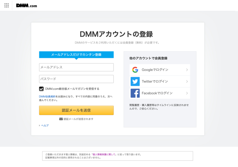Choose Twitterでログイン option
This screenshot has width=238, height=167.
coord(160,81)
